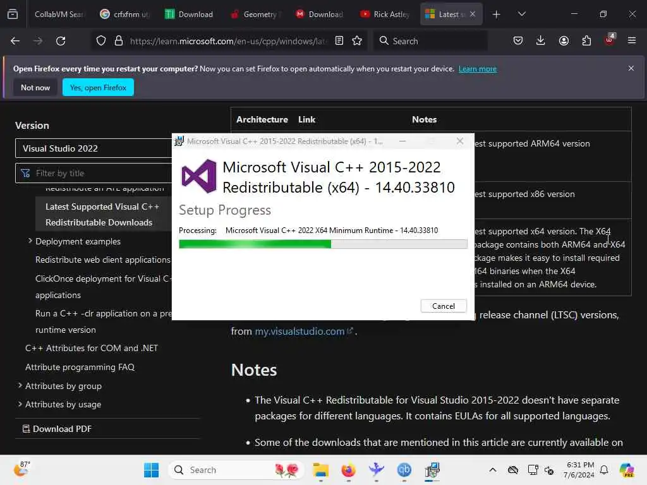This screenshot has height=485, width=647.
Task: Switch to the crfxfnm Google tab
Action: pyautogui.click(x=125, y=15)
